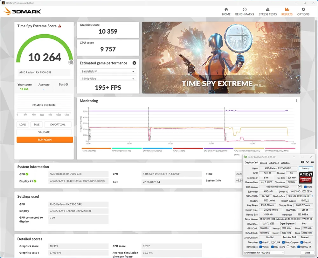This screenshot has width=318, height=258.
Task: Click the CPU score value 9 757
Action: point(108,49)
